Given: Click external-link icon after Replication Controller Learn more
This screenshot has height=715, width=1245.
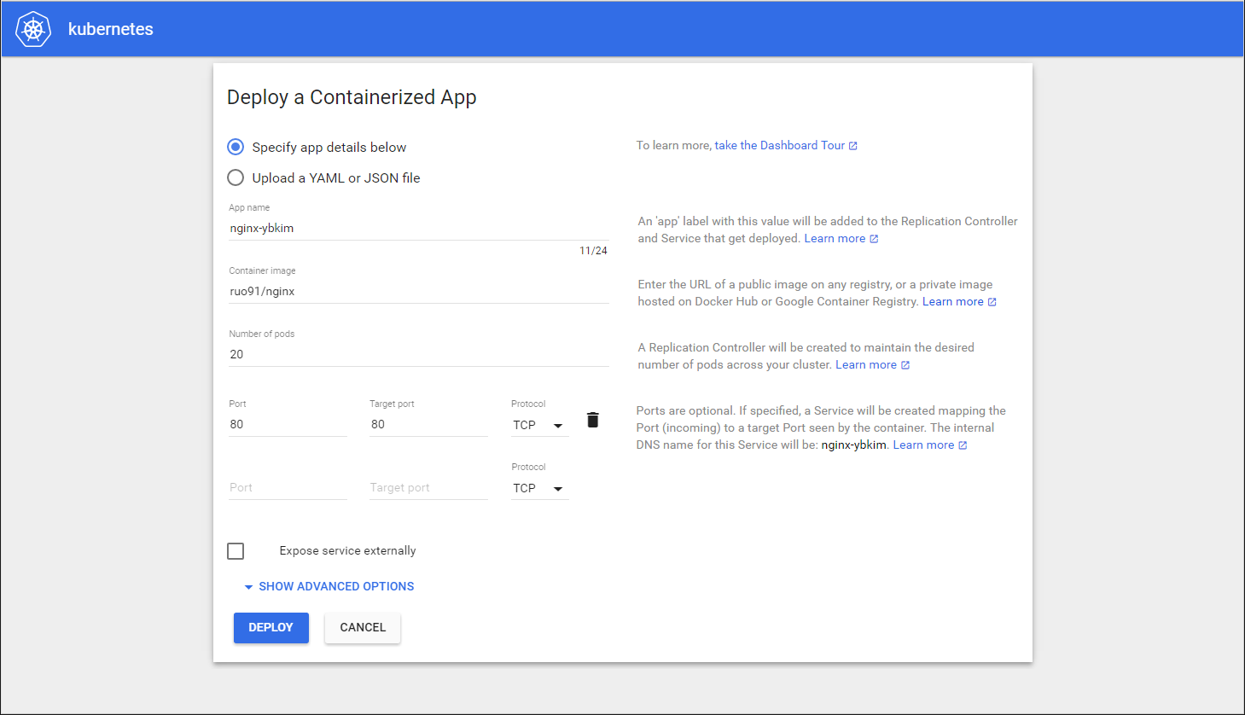Looking at the screenshot, I should (x=905, y=365).
